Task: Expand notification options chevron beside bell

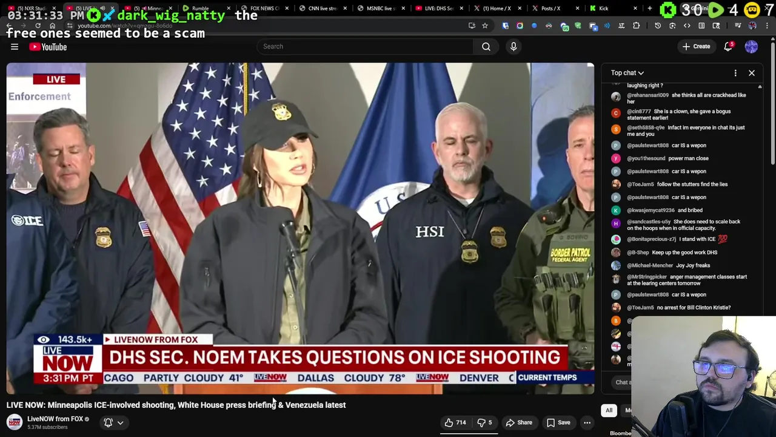Action: 120,423
